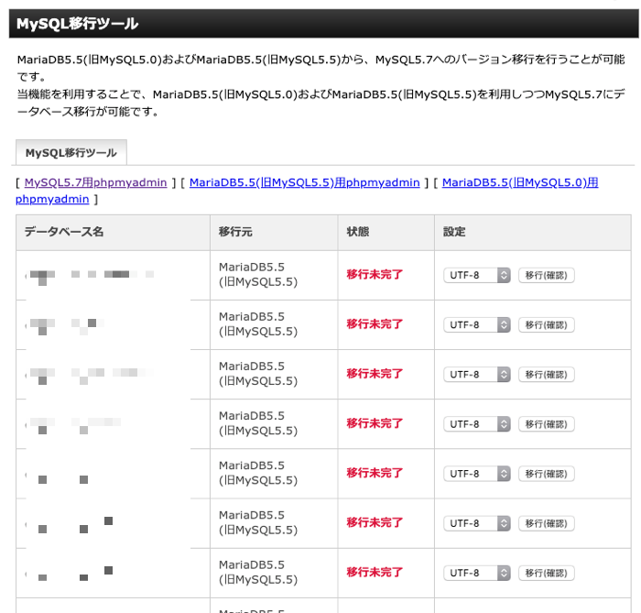Click 移行(確認) button in fourth row

click(x=546, y=424)
